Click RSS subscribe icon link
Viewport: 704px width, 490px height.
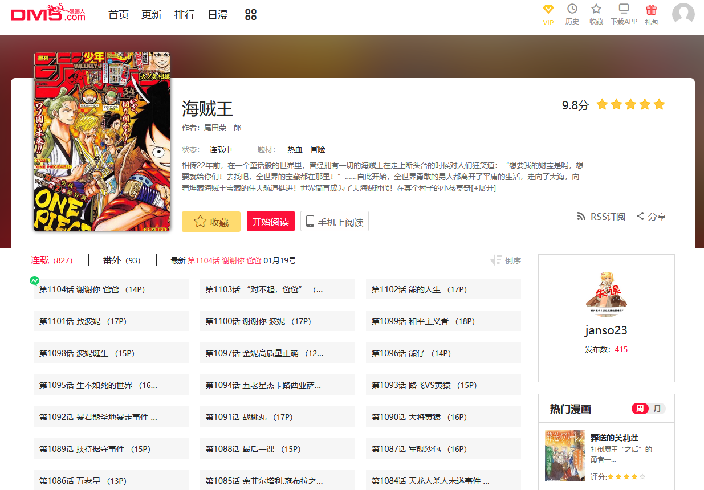601,217
